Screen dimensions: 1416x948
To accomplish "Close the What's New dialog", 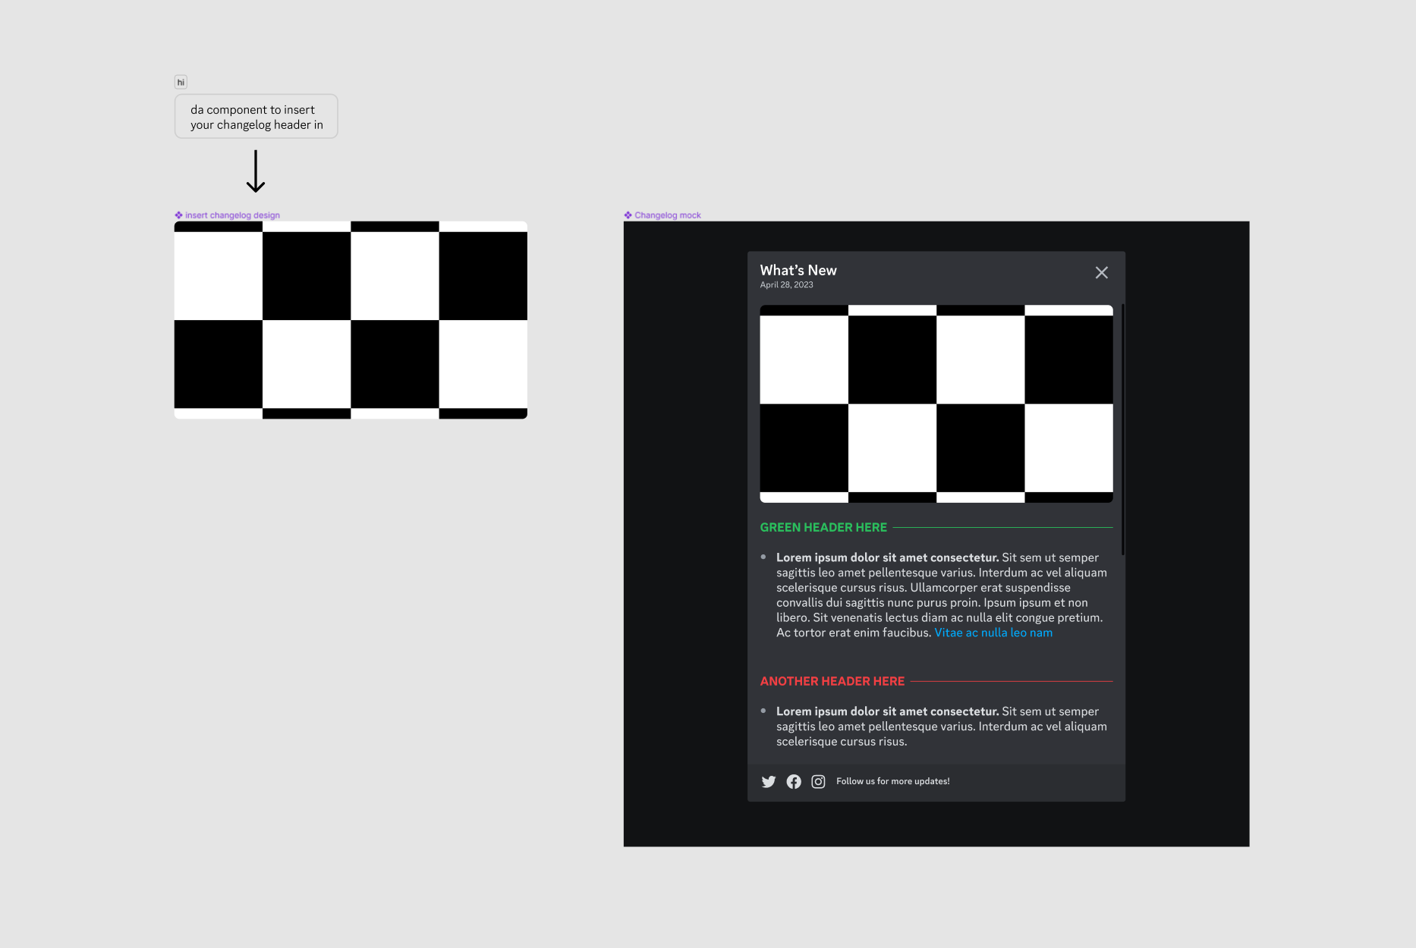I will (x=1101, y=272).
